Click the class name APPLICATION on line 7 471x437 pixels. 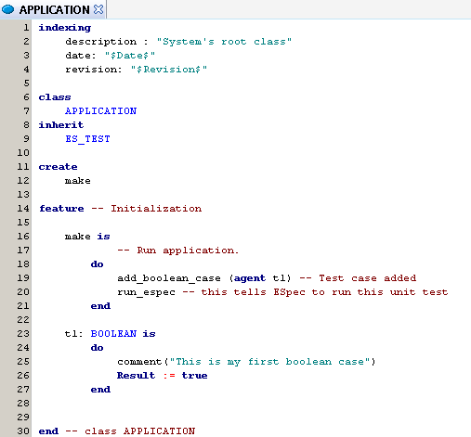(100, 111)
